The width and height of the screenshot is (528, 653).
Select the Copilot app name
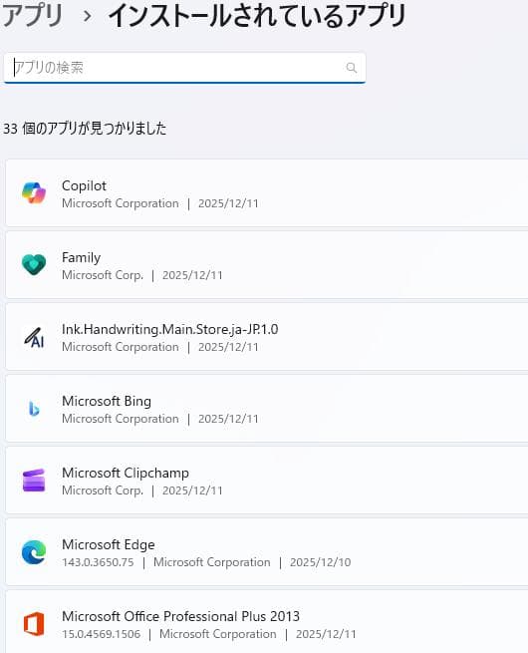(x=84, y=185)
